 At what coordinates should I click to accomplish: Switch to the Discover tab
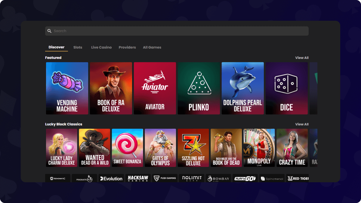(57, 47)
